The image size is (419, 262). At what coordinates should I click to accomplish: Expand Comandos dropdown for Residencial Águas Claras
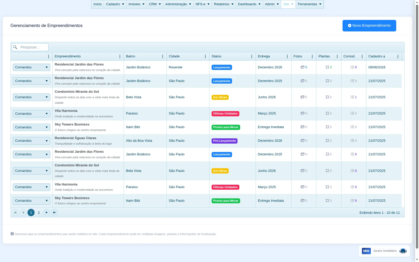[31, 141]
